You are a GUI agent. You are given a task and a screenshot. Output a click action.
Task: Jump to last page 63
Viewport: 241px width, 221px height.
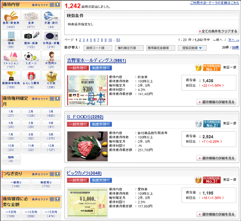click(118, 40)
